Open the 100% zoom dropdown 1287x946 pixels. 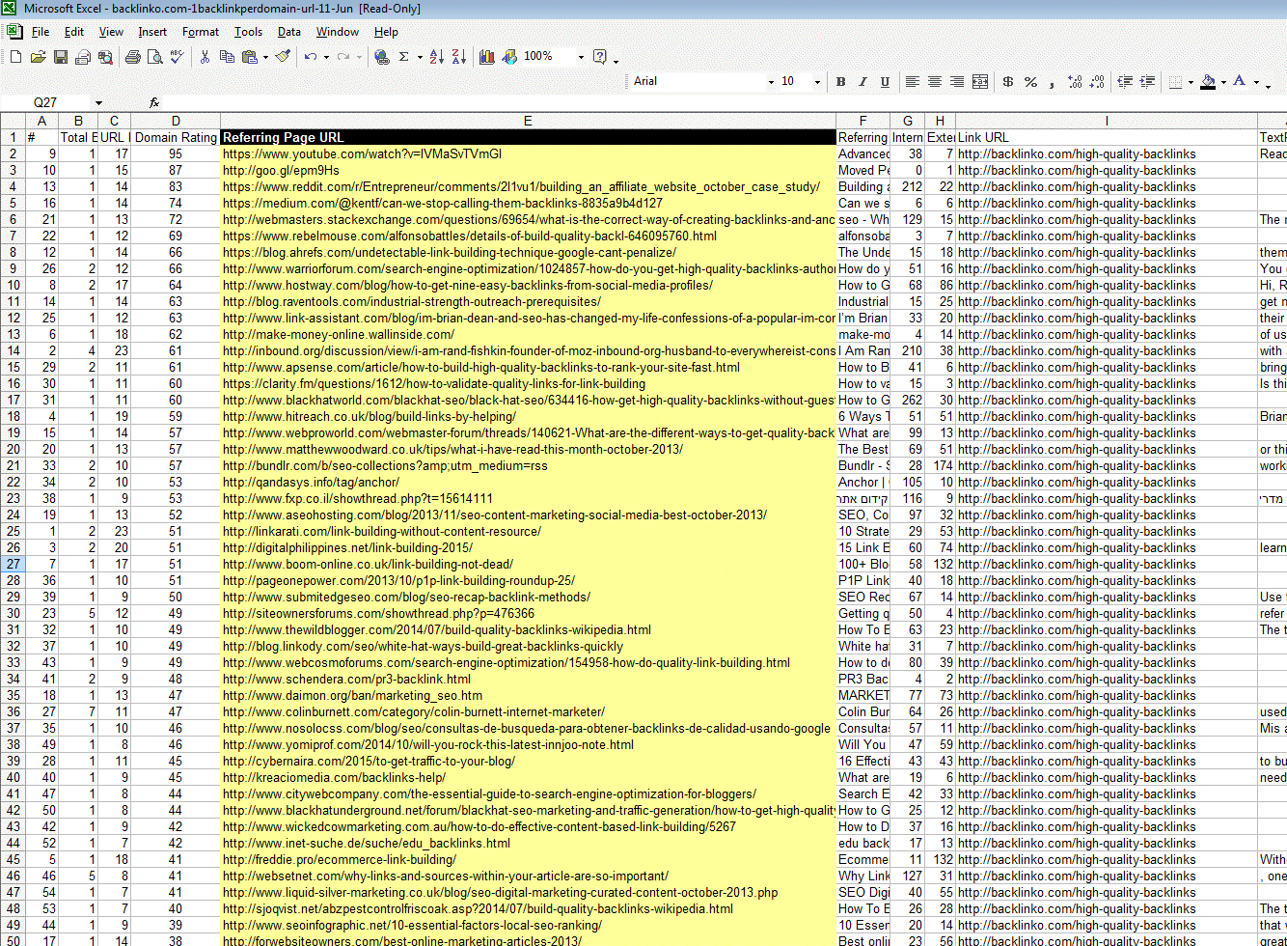tap(581, 57)
